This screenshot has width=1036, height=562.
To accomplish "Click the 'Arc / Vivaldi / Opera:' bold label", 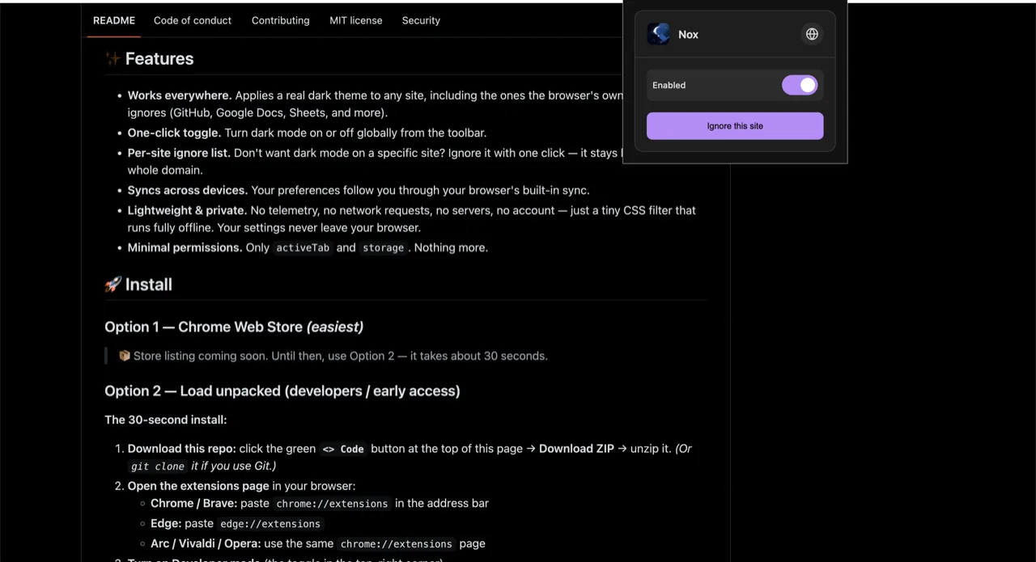I will tap(206, 543).
